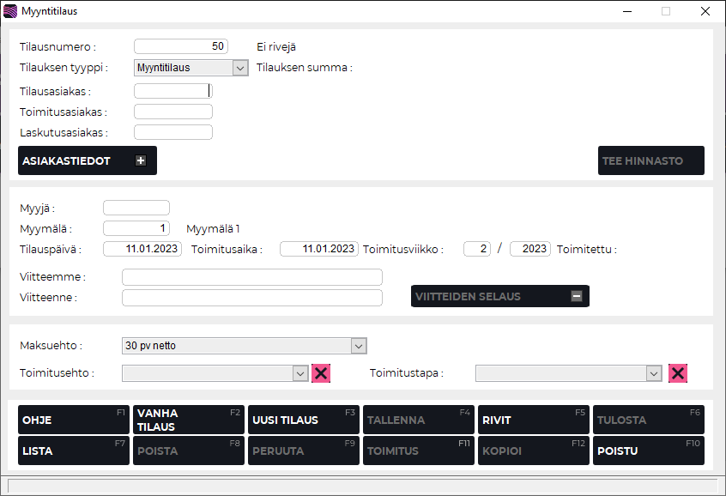Open the Tilauksen tyyppi dropdown
Screen dimensions: 726x496
tap(239, 68)
